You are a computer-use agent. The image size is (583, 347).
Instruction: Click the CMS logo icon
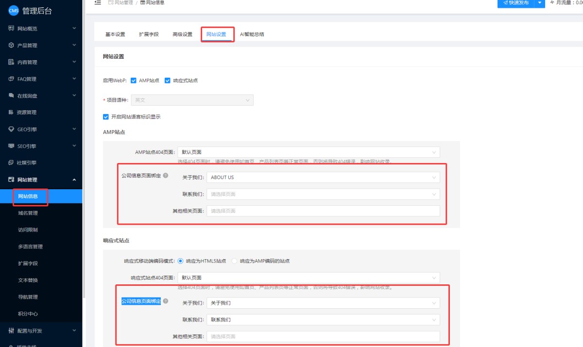click(x=14, y=11)
